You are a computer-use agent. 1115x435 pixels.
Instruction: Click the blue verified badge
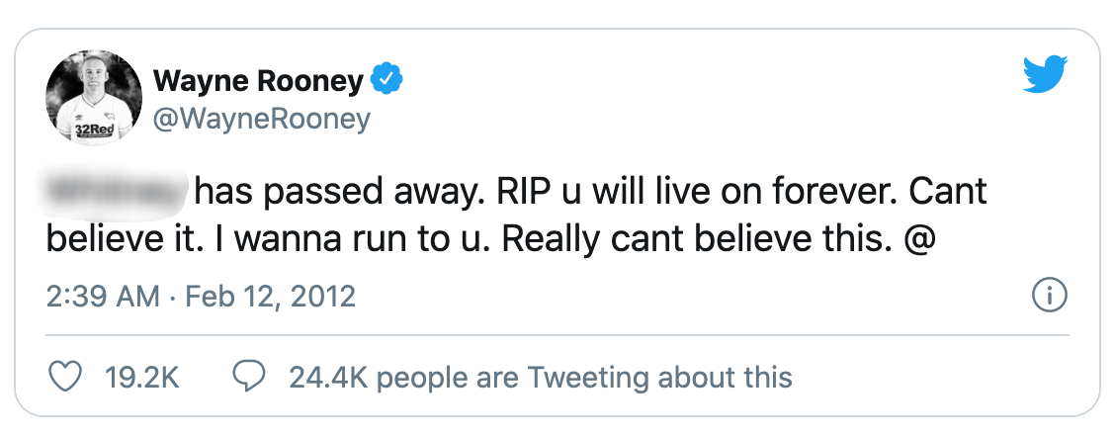pyautogui.click(x=385, y=79)
